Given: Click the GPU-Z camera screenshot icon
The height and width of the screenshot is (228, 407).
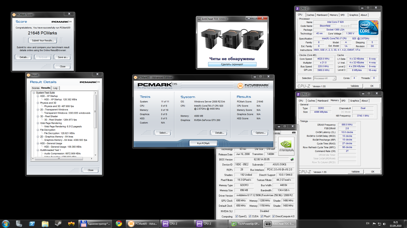Looking at the screenshot, I should coord(294,133).
